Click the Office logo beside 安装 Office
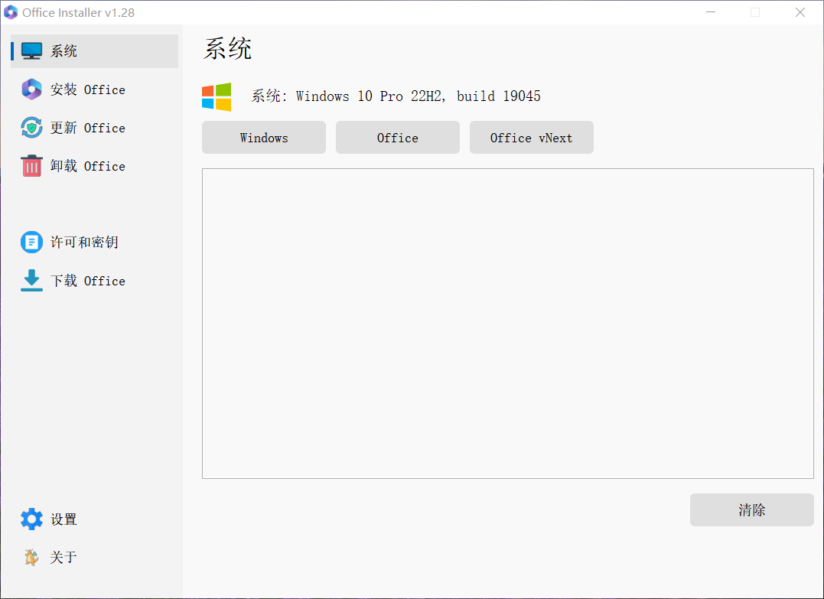 click(x=31, y=90)
